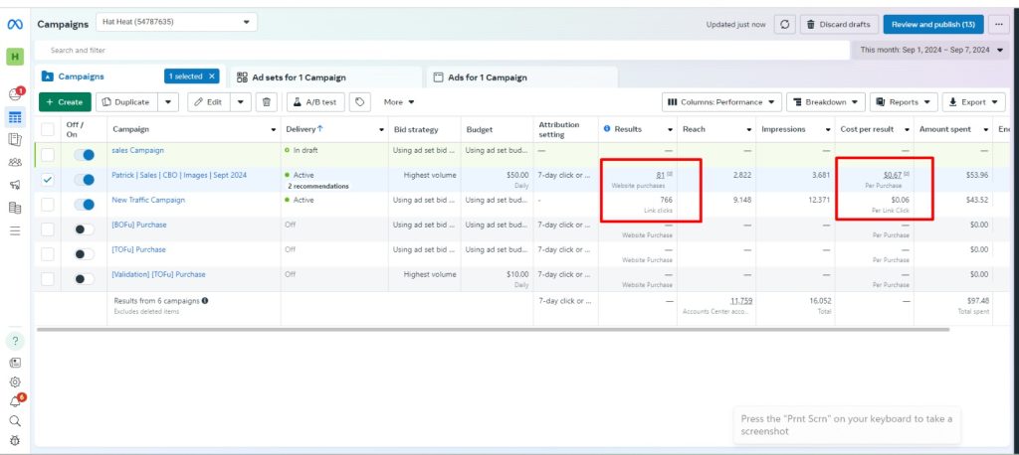Screen dimensions: 1019x455
Task: Expand the Edit dropdown arrow
Action: (x=241, y=102)
